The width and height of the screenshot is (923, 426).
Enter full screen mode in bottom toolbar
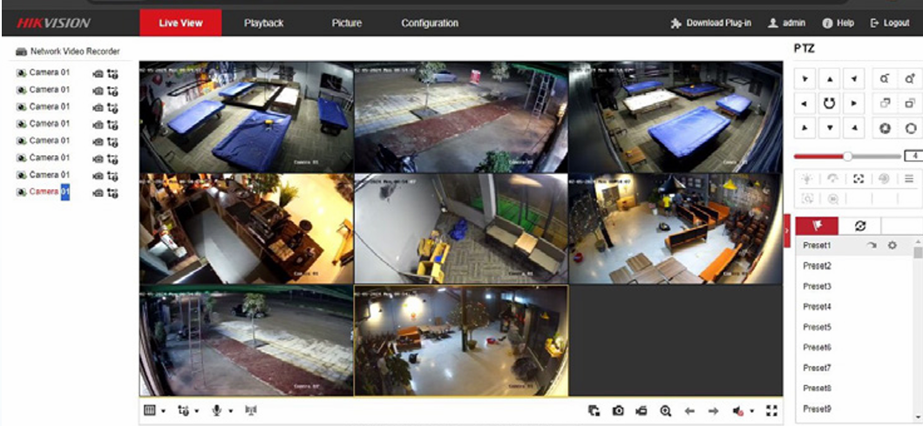click(770, 410)
